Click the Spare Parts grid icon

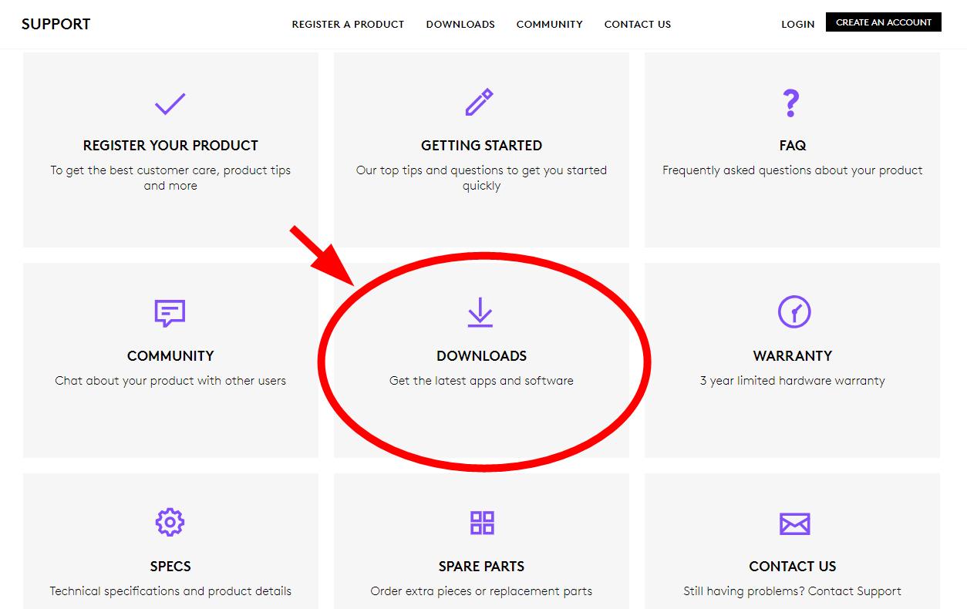[x=482, y=523]
